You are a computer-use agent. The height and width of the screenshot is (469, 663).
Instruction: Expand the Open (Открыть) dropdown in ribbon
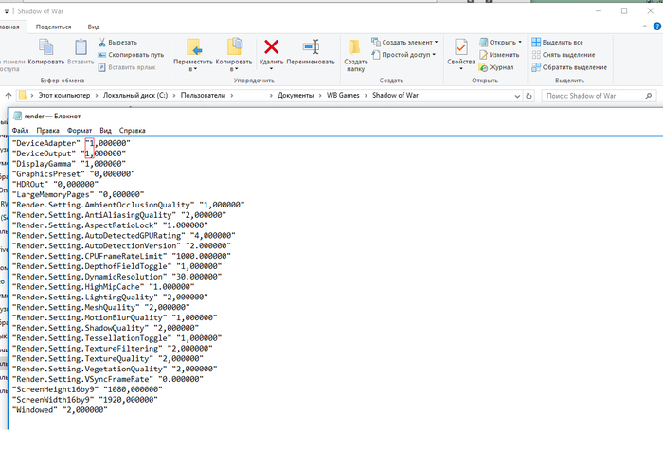tap(500, 43)
